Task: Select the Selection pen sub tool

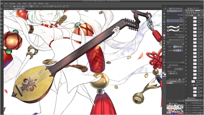Action: [x=175, y=28]
